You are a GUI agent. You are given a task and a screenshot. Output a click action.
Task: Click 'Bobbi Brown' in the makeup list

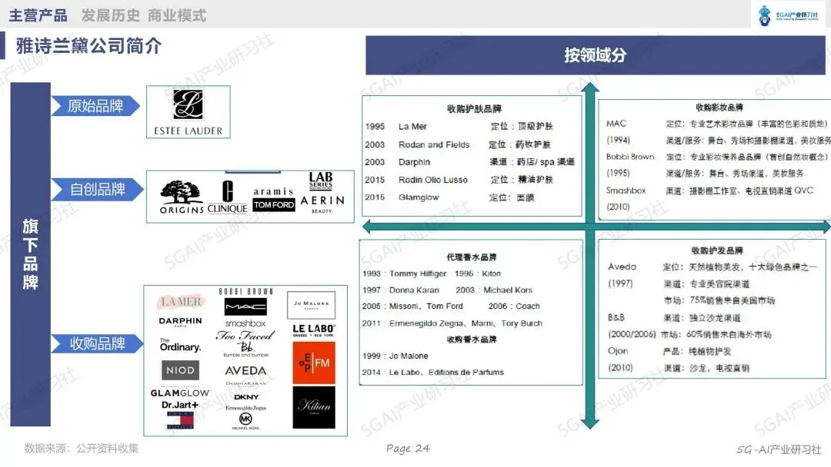coord(630,157)
